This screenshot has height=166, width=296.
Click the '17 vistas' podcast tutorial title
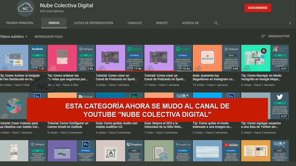[165, 77]
